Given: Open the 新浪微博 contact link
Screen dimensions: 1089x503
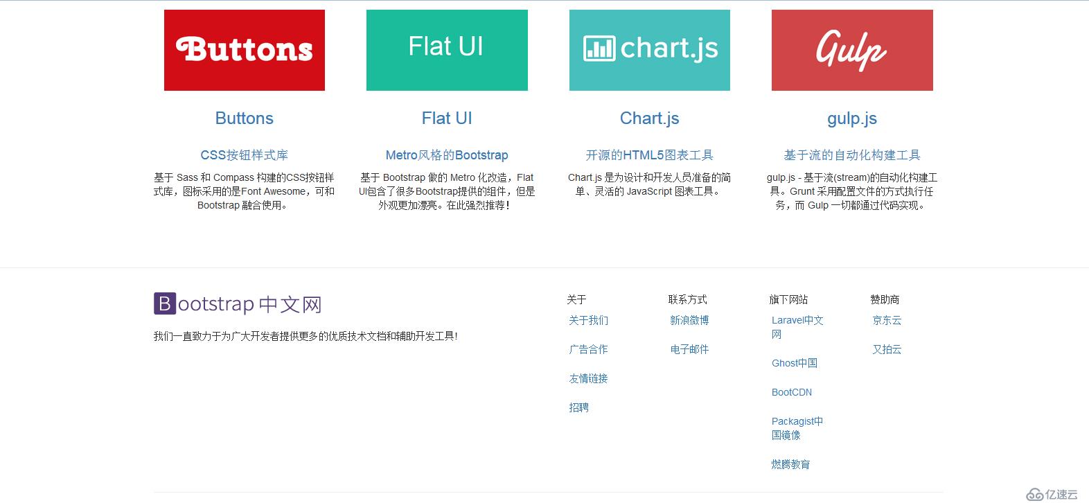Looking at the screenshot, I should [x=690, y=320].
